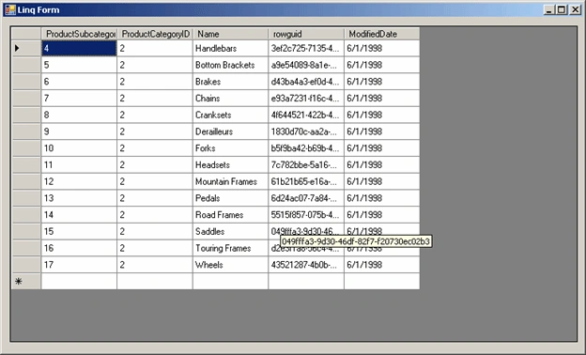The width and height of the screenshot is (586, 355).
Task: Click the Touring Frames name cell
Action: pyautogui.click(x=231, y=248)
